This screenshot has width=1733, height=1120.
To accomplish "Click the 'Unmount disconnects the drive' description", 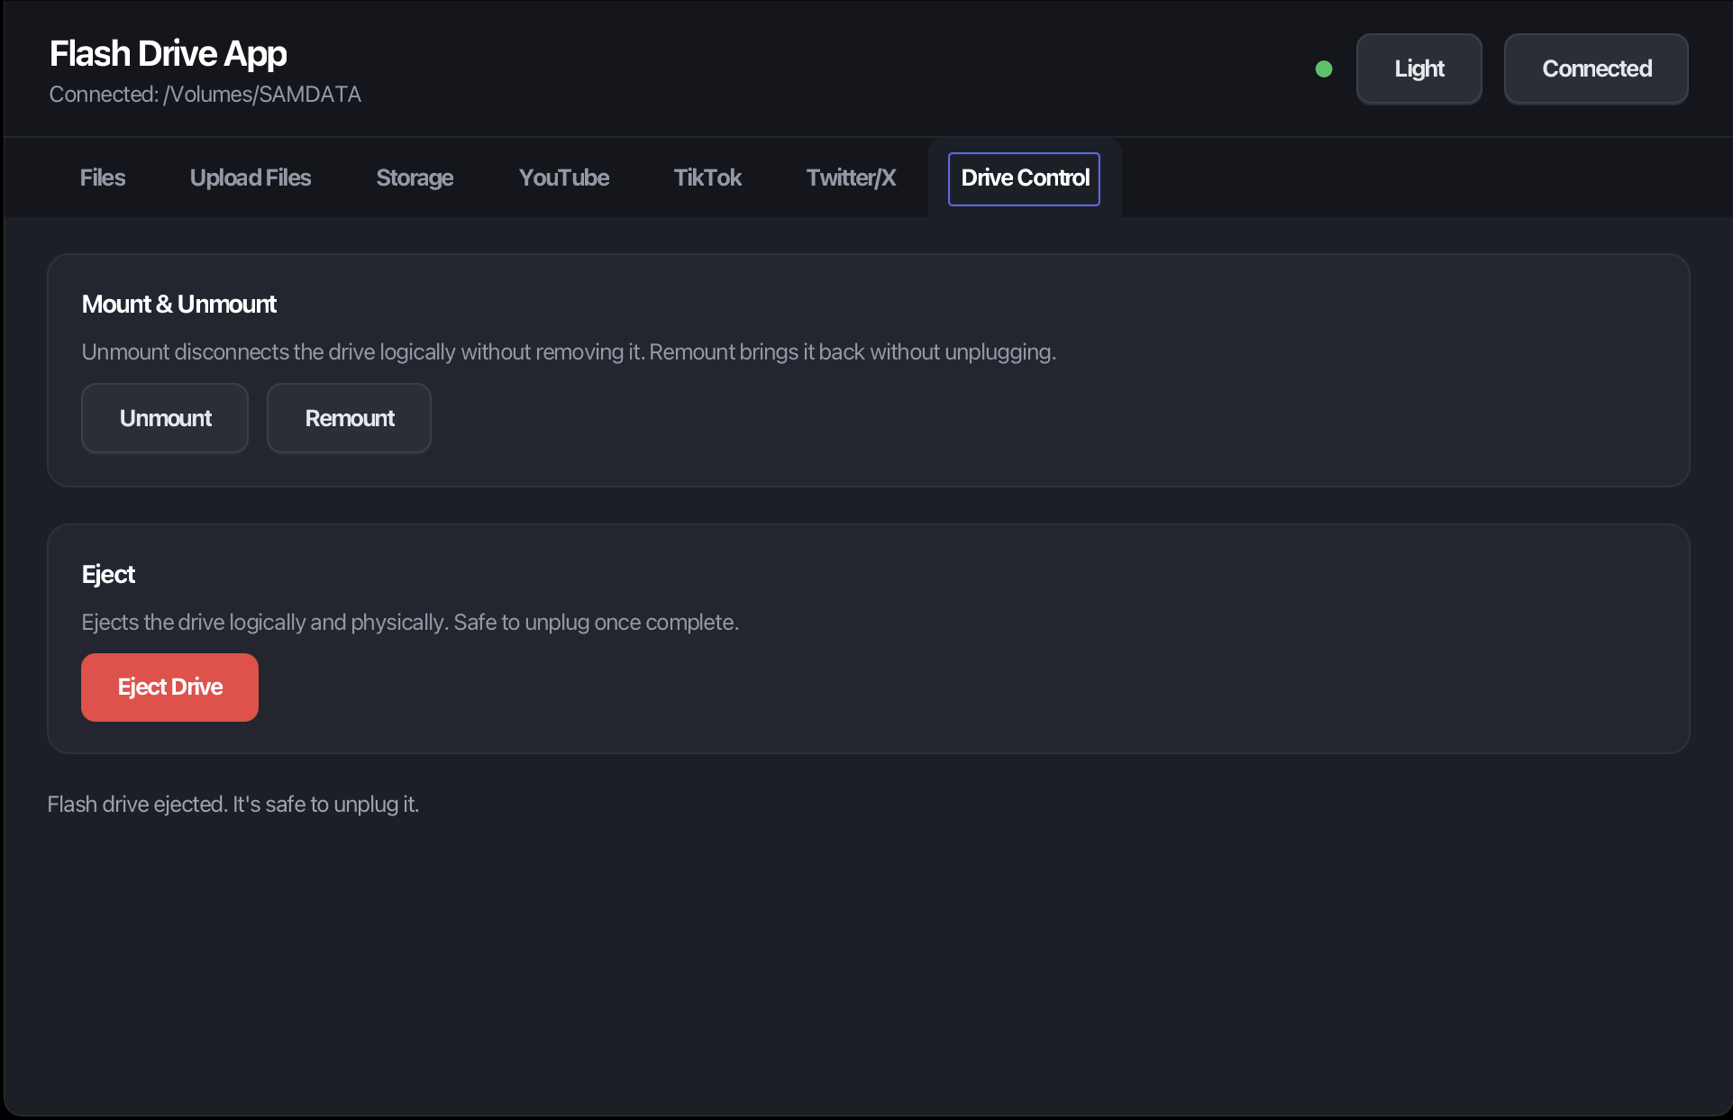I will click(569, 352).
